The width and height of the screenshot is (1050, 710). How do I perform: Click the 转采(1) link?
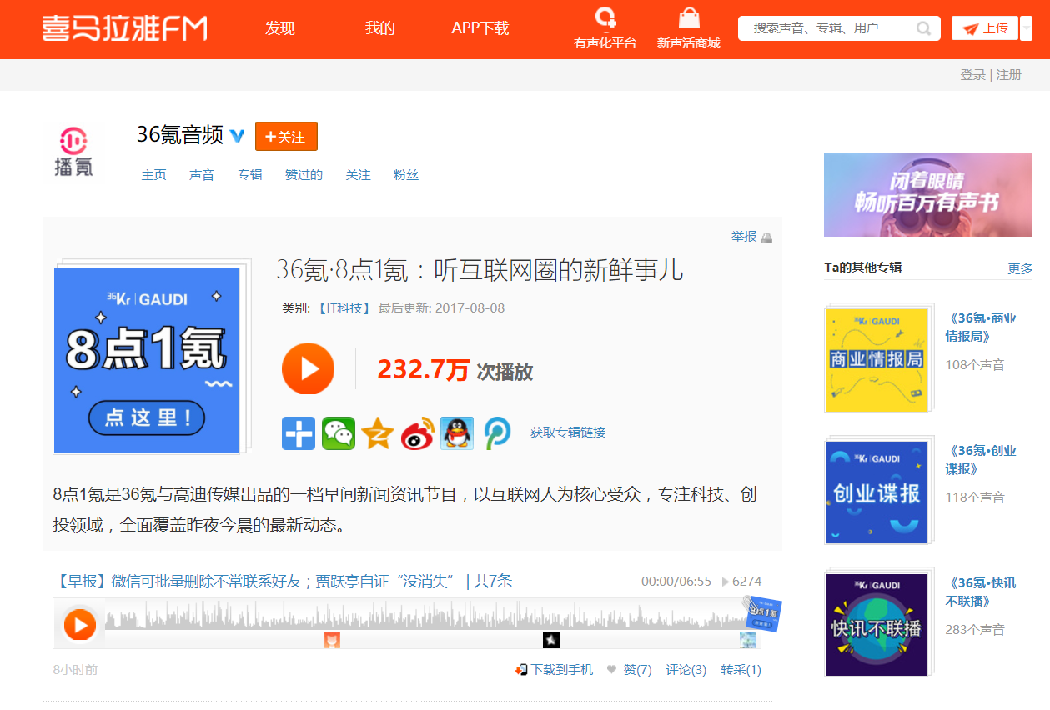tap(741, 670)
